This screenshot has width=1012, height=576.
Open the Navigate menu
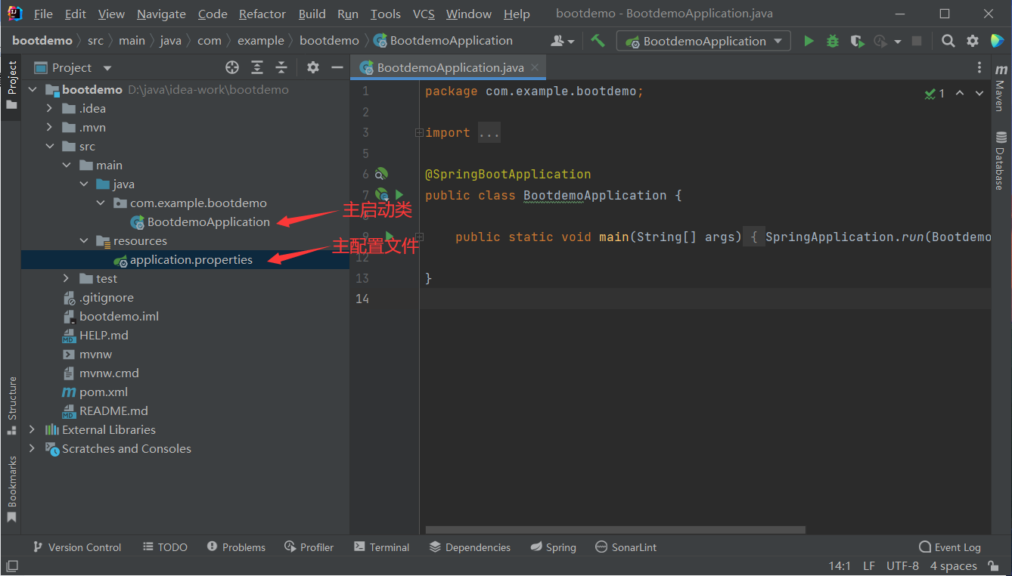point(161,14)
